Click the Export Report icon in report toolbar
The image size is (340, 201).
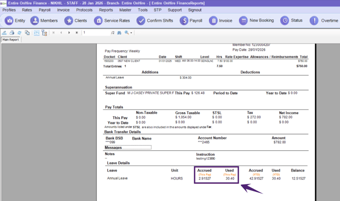[4, 33]
